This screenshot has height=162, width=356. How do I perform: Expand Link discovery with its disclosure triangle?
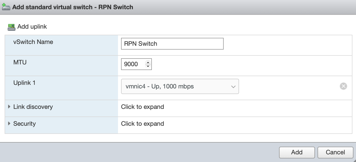click(x=9, y=107)
